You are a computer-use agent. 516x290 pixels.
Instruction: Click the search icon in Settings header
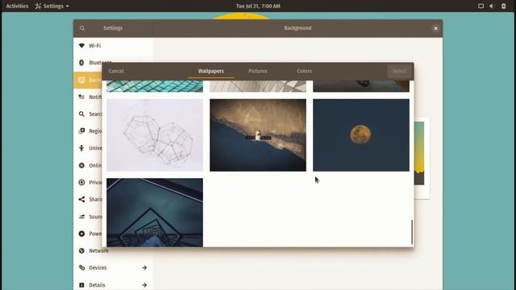tap(82, 28)
